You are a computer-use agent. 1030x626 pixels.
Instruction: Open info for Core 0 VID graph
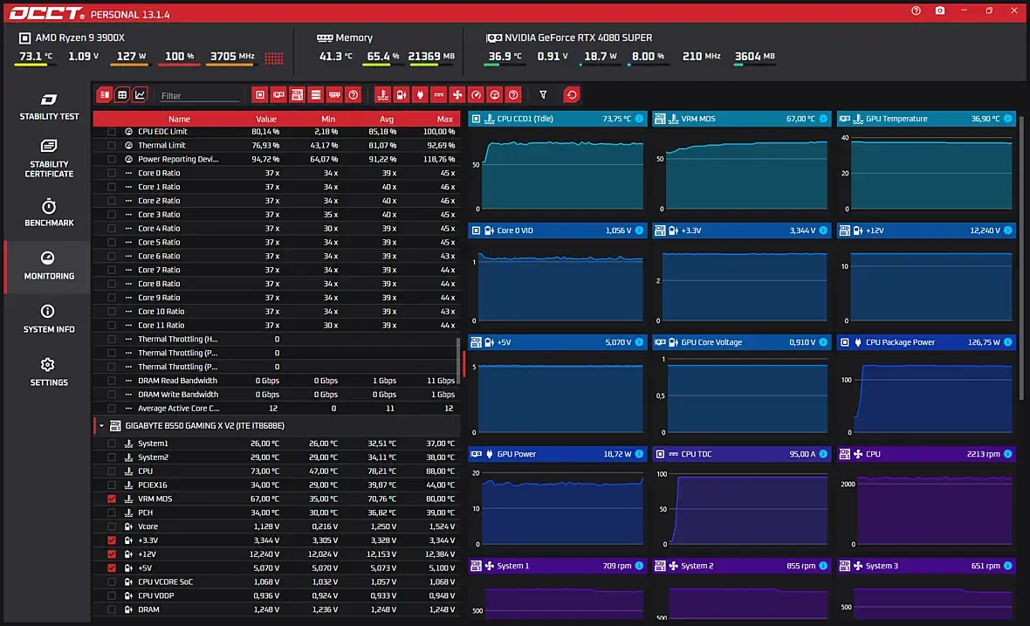click(639, 230)
